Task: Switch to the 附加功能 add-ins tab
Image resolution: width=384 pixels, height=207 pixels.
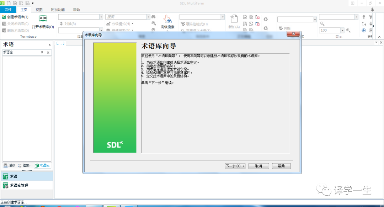Action: [58, 10]
